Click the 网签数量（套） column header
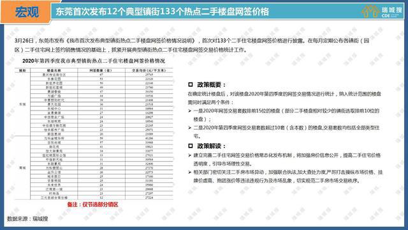 pos(101,70)
